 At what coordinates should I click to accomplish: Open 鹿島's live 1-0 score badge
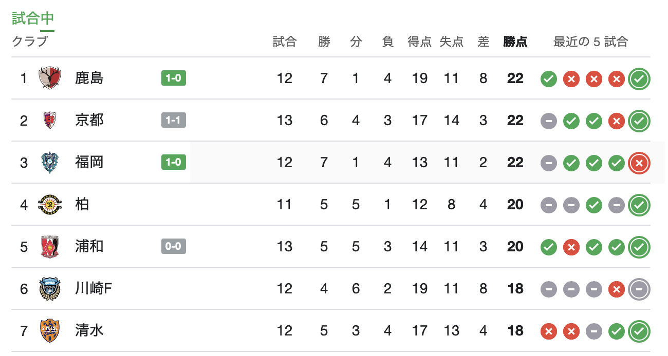173,78
